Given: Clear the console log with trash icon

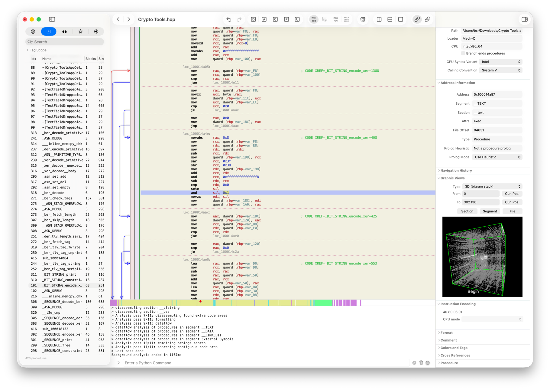Looking at the screenshot, I should [421, 363].
